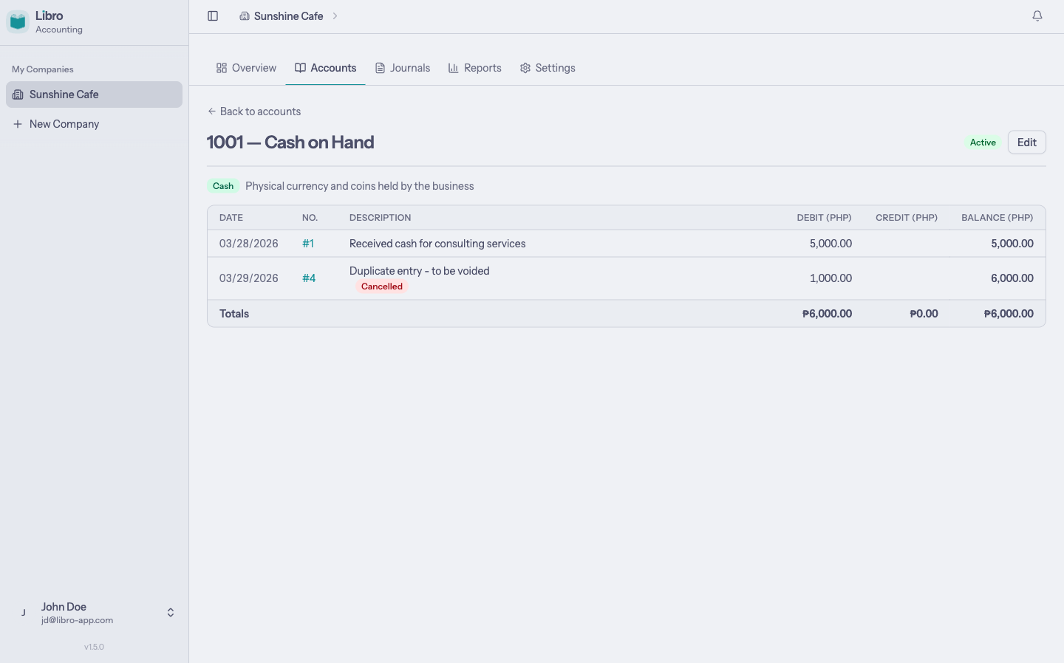Click the Sunshine Cafe building icon
Screen dimensions: 1064x663
18,95
